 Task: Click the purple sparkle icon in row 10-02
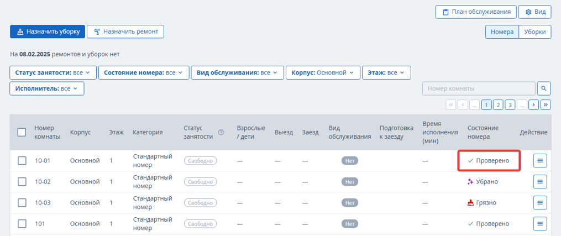[x=470, y=182]
